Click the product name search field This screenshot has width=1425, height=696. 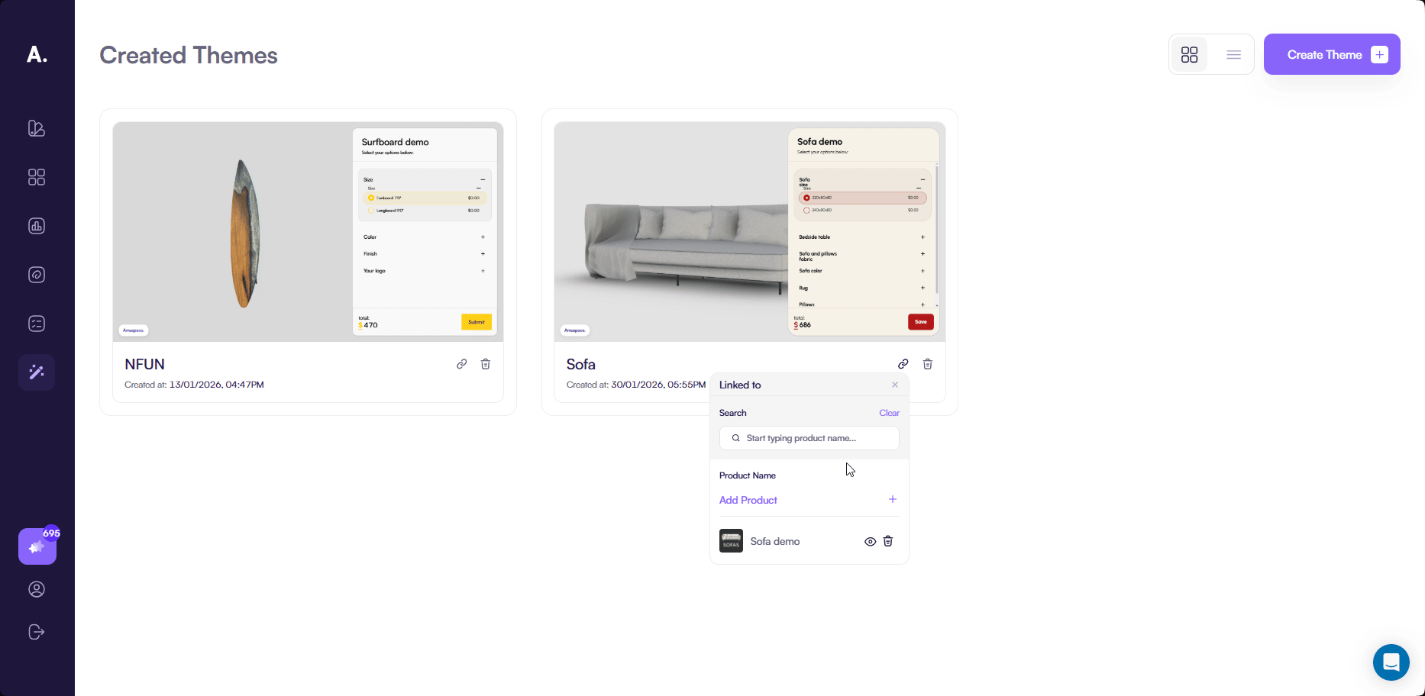click(x=809, y=438)
